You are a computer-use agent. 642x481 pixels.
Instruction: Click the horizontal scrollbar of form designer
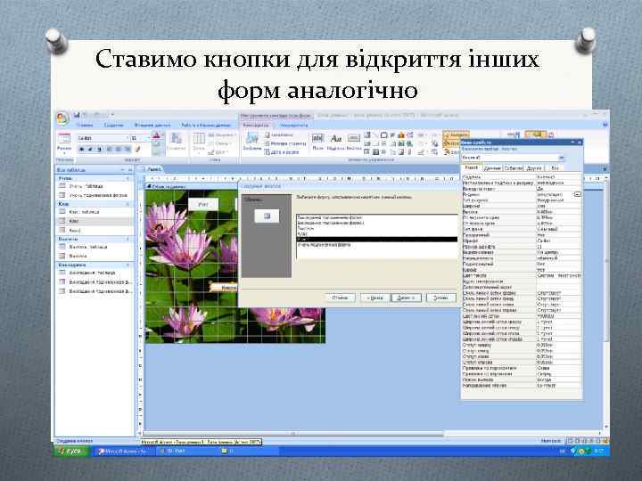pyautogui.click(x=292, y=433)
